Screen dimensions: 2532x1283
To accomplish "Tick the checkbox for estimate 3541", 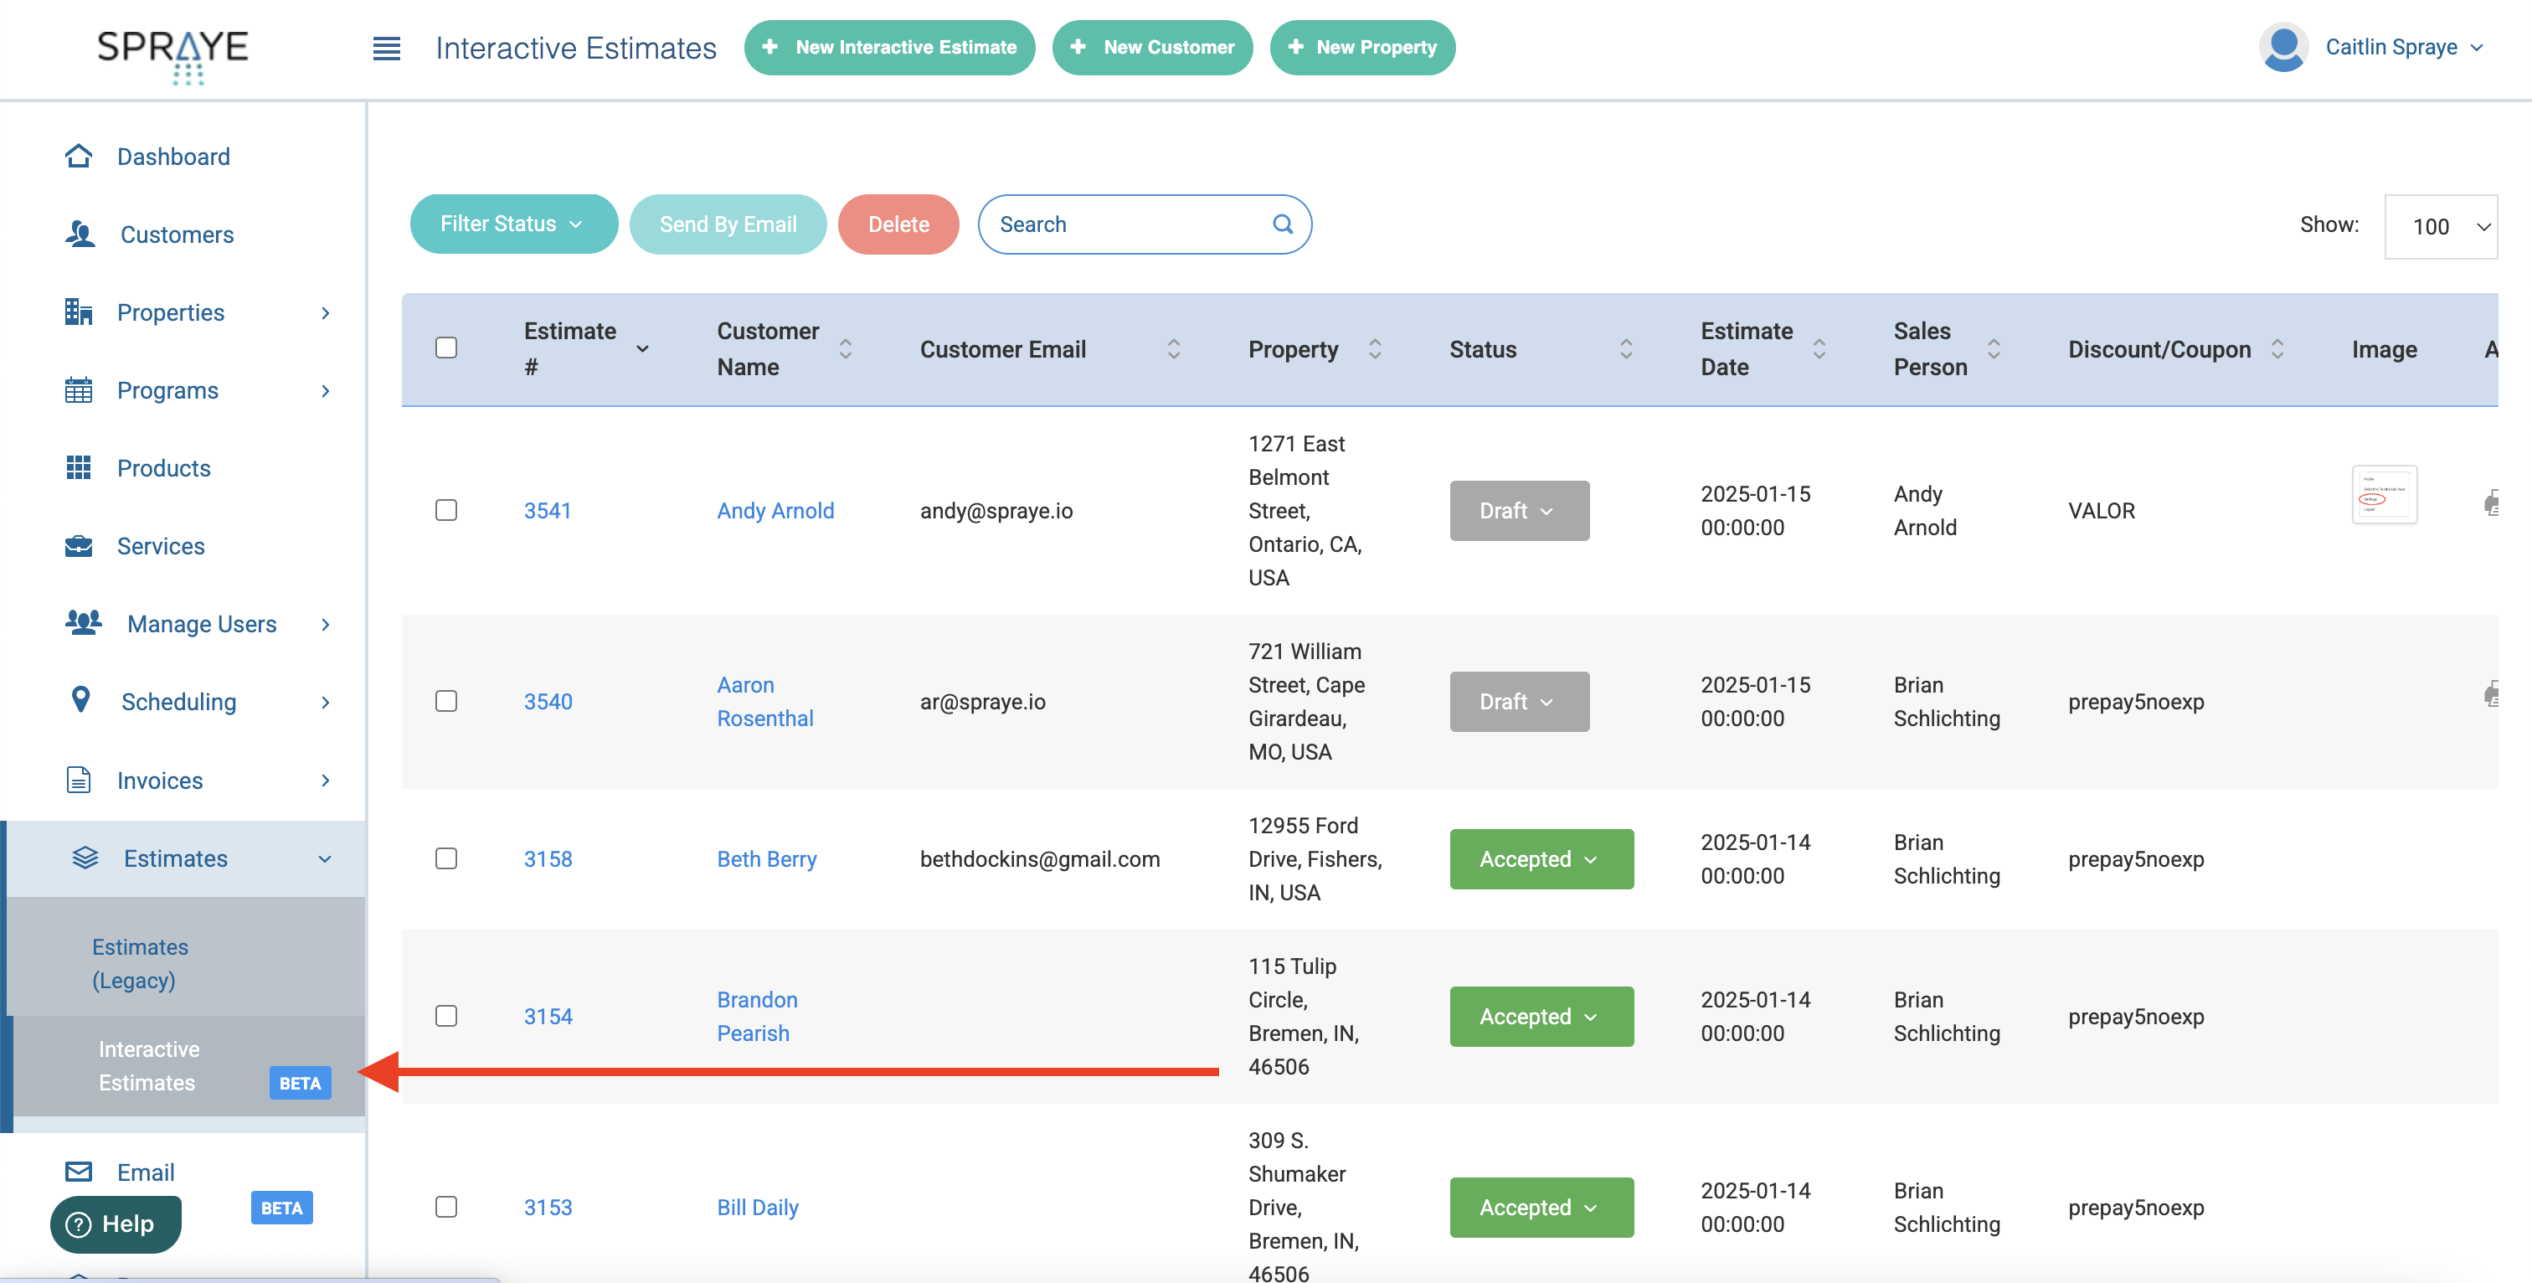I will click(x=446, y=509).
